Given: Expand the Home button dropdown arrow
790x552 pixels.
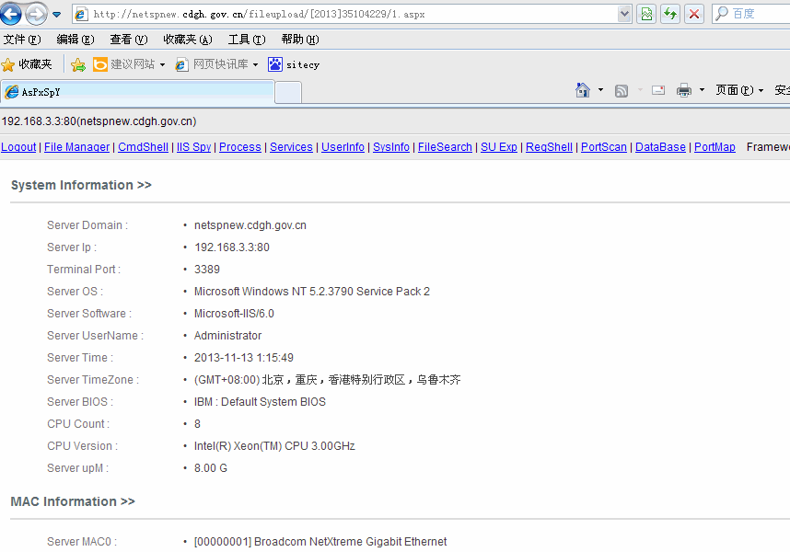Looking at the screenshot, I should point(600,90).
